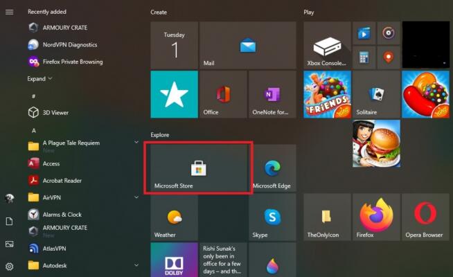Image resolution: width=453 pixels, height=277 pixels.
Task: Launch the Office tile
Action: 223,94
